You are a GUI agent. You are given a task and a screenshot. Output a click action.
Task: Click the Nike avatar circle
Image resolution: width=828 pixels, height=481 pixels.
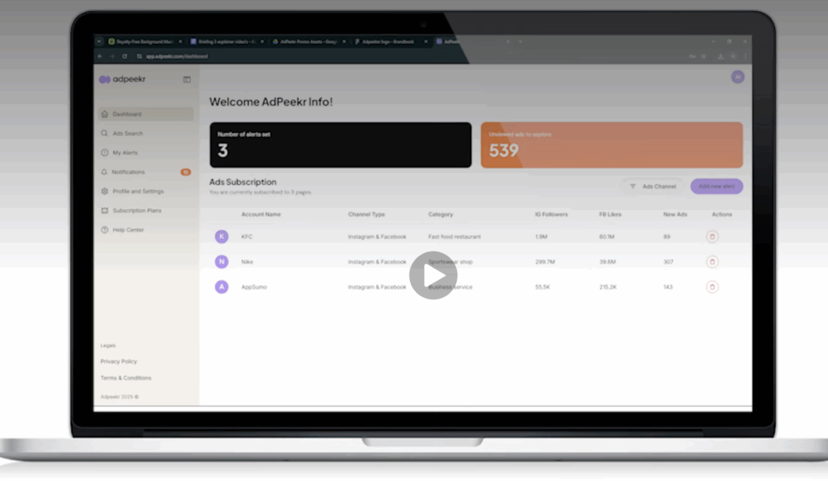pos(222,262)
